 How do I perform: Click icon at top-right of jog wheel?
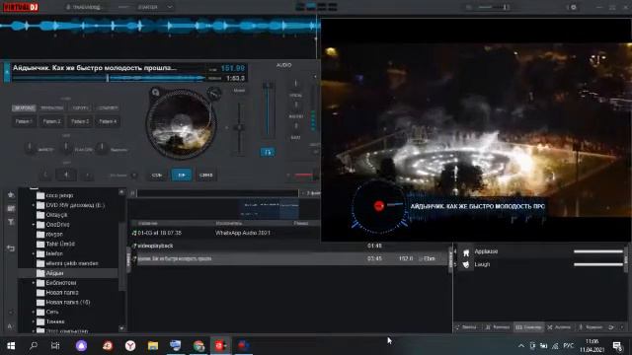[214, 94]
